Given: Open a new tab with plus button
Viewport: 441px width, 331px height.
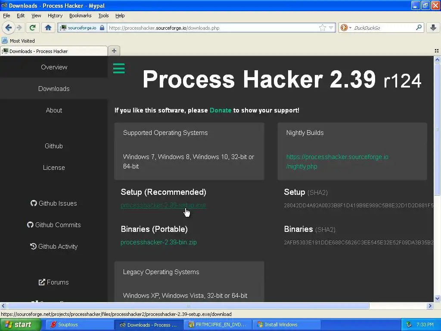Looking at the screenshot, I should (114, 51).
